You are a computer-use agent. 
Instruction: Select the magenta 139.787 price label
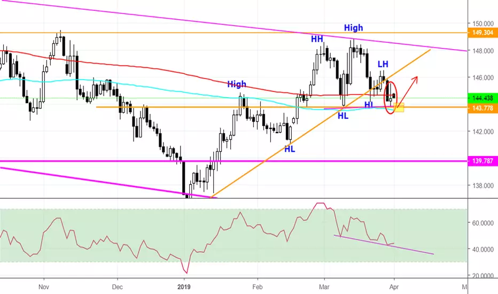(483, 161)
